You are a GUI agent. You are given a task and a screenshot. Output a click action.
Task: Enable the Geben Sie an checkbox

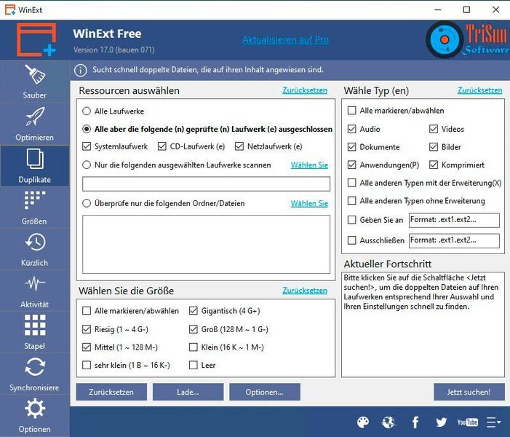point(351,220)
